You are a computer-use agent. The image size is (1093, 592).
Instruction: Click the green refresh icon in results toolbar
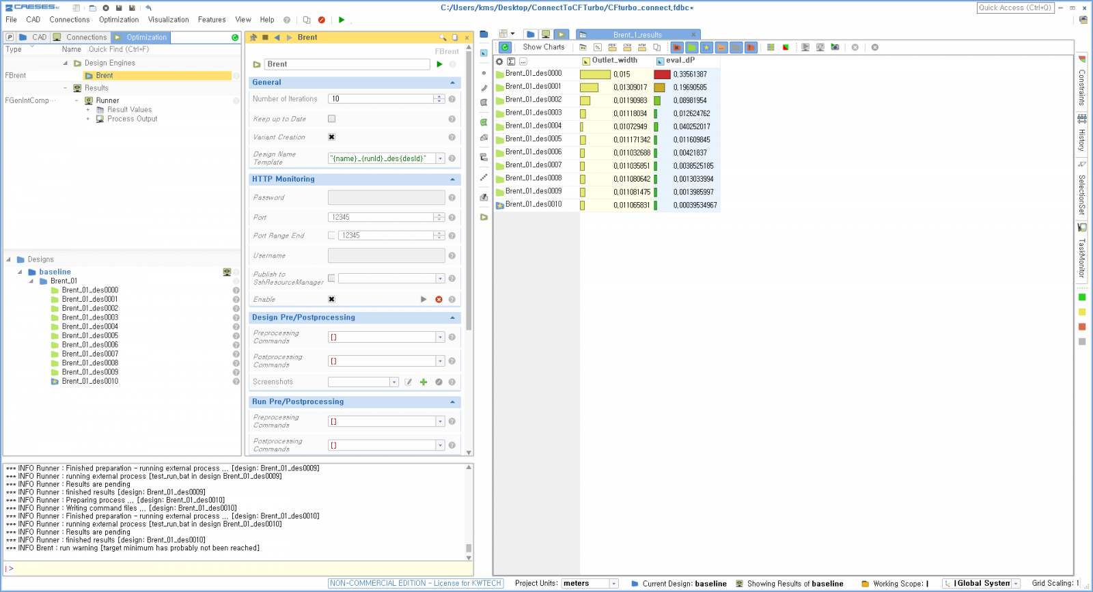(505, 47)
